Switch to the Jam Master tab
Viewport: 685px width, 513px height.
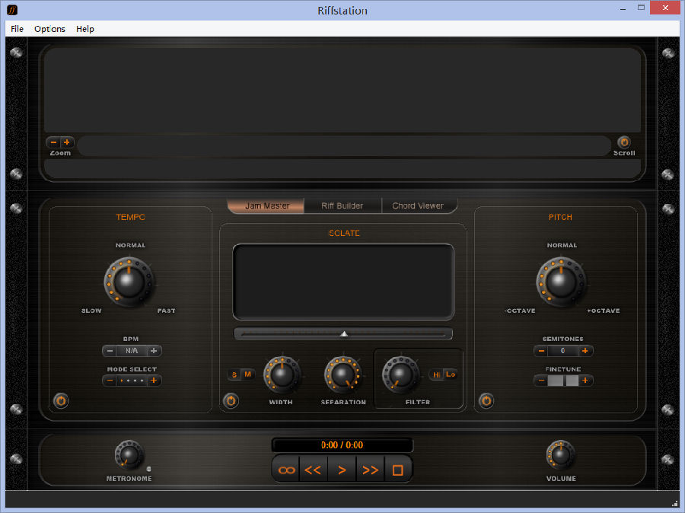[x=266, y=206]
